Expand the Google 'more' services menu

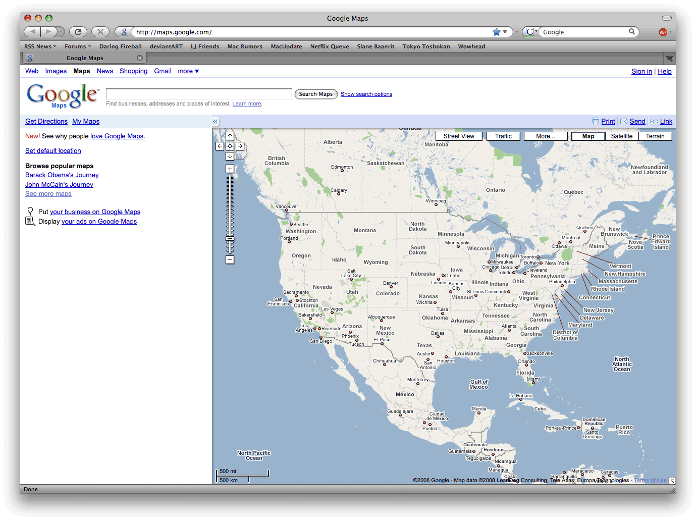pyautogui.click(x=188, y=71)
